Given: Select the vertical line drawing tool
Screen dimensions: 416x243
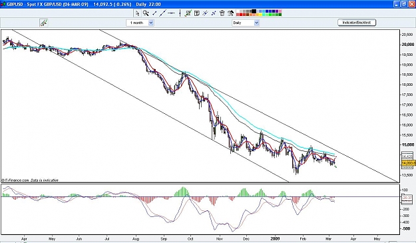Looking at the screenshot, I should point(180,13).
